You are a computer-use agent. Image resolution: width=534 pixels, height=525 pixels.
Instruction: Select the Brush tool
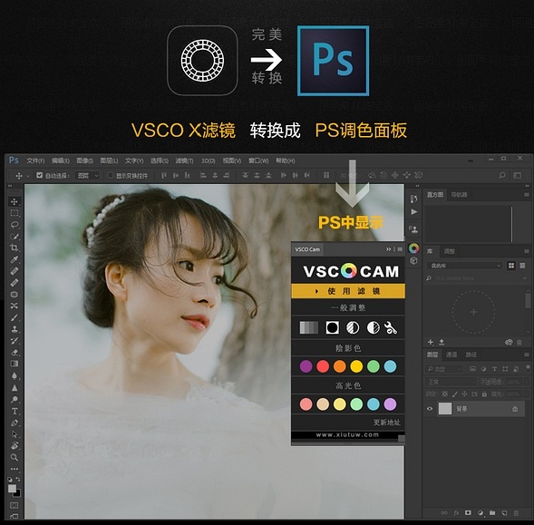point(14,317)
